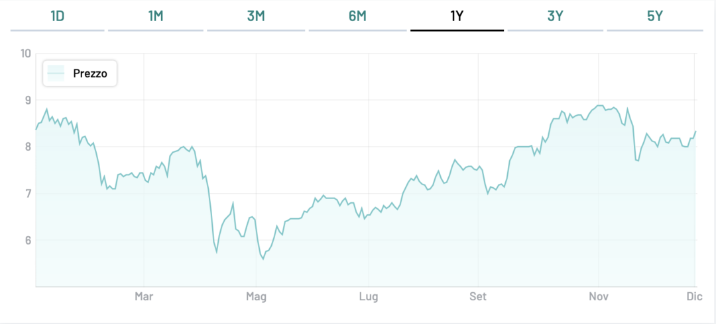Click the Mag x-axis label

point(256,297)
